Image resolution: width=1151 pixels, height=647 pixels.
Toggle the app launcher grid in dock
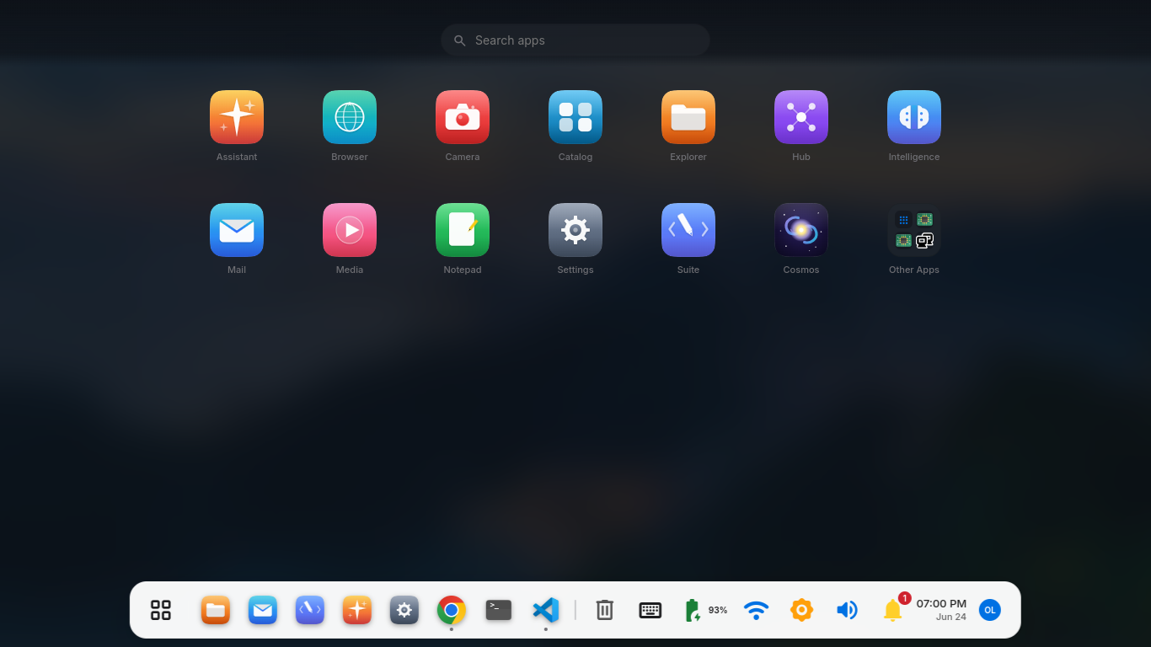coord(161,610)
